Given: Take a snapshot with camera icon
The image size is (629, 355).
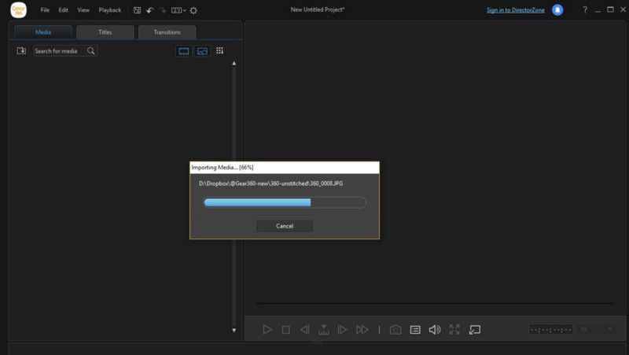Looking at the screenshot, I should [x=395, y=330].
